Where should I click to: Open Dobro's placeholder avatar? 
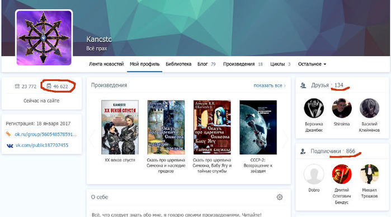click(x=314, y=174)
